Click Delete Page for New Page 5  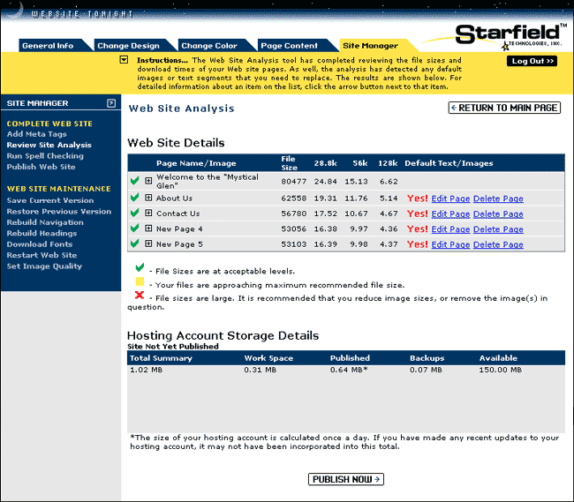click(498, 244)
